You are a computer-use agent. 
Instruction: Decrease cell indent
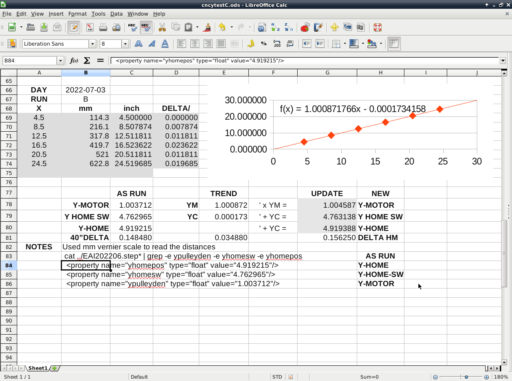(306, 44)
